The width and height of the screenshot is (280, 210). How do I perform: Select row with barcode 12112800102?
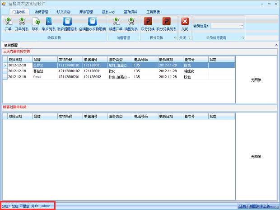click(119, 71)
